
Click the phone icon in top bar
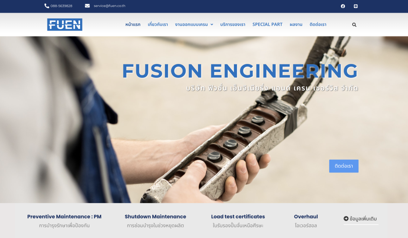coord(47,6)
